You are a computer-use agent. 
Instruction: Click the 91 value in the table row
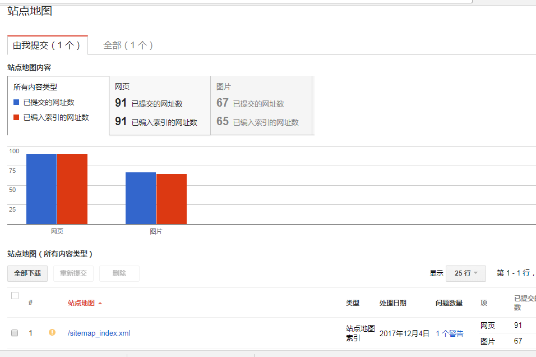[x=518, y=325]
